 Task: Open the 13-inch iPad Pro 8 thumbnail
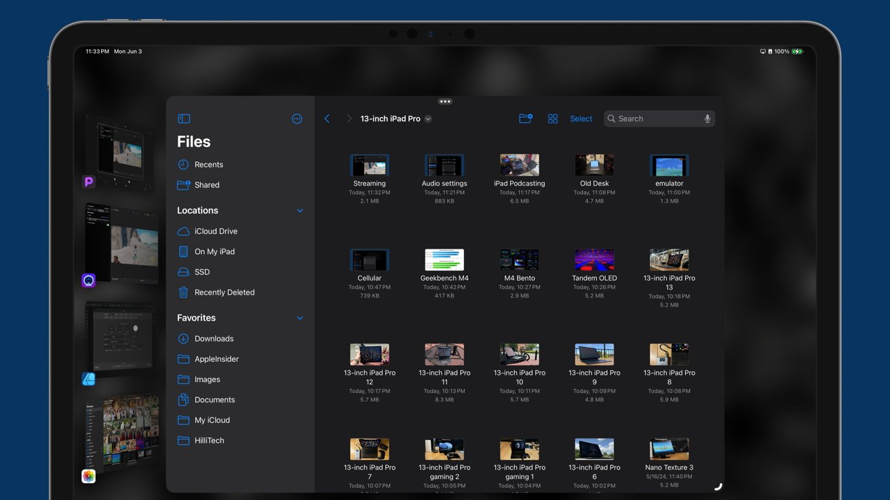tap(670, 354)
